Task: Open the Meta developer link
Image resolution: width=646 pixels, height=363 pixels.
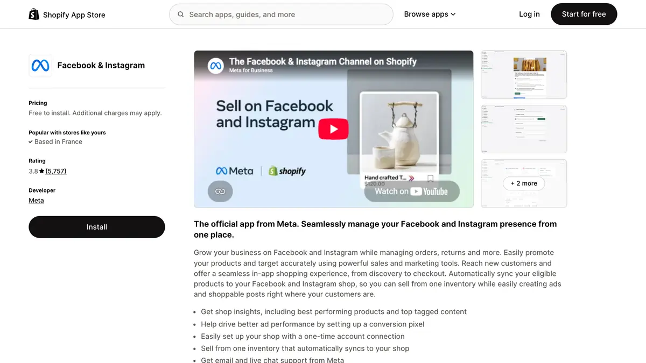Action: point(36,201)
